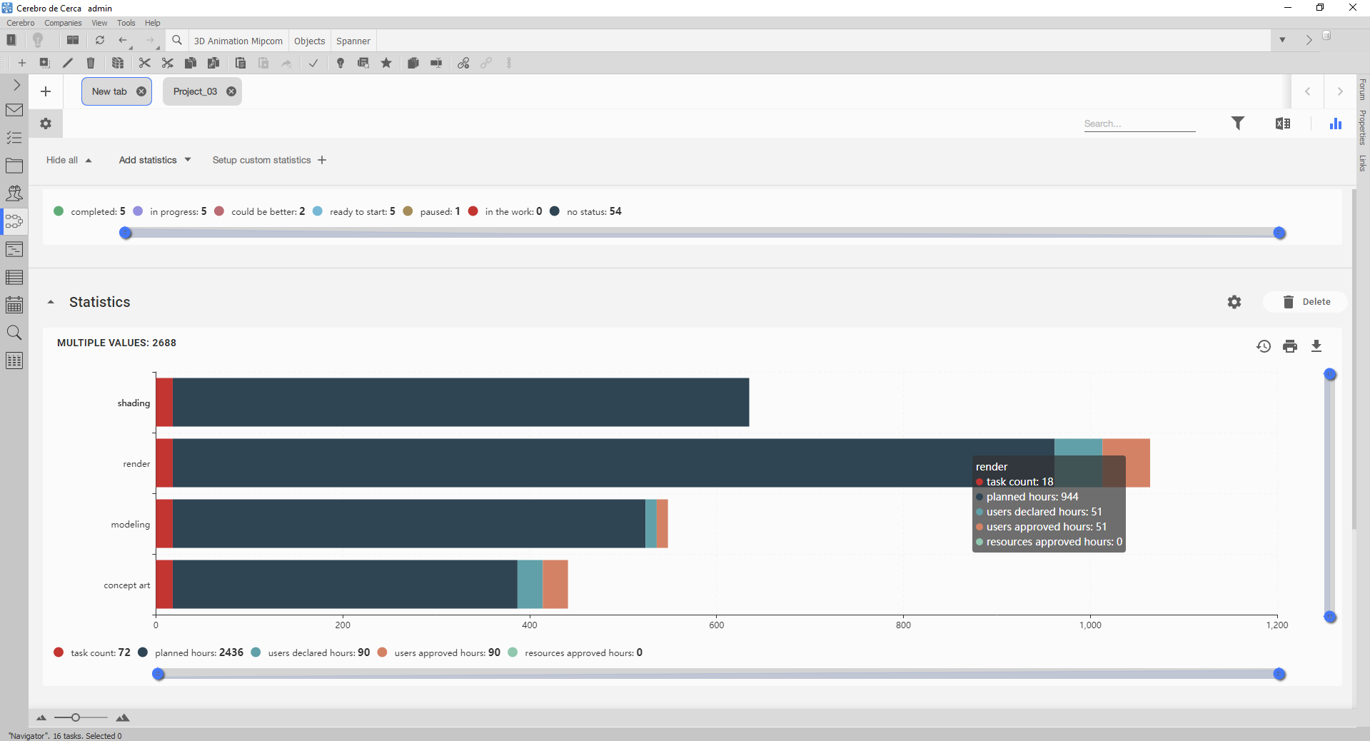Toggle the 'planned hours' series in the chart legend
1370x741 pixels.
click(190, 652)
